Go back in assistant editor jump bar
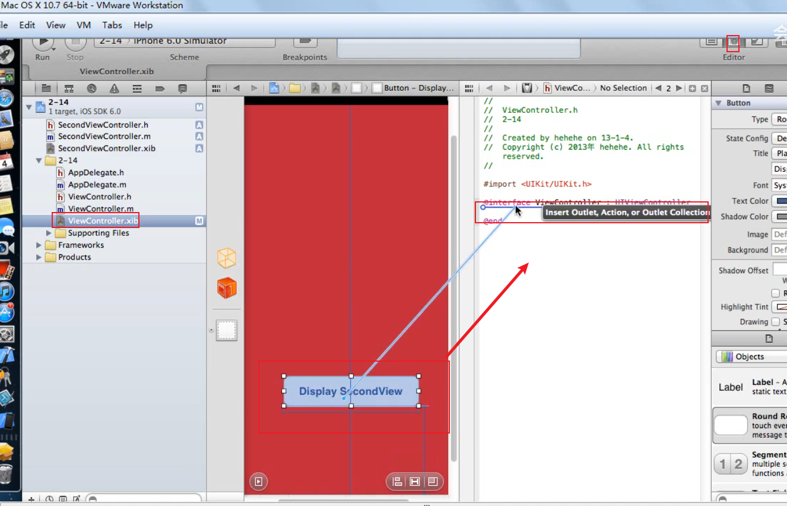This screenshot has height=506, width=787. [489, 88]
